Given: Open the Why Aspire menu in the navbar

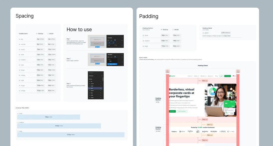Looking at the screenshot, I should [203, 76].
